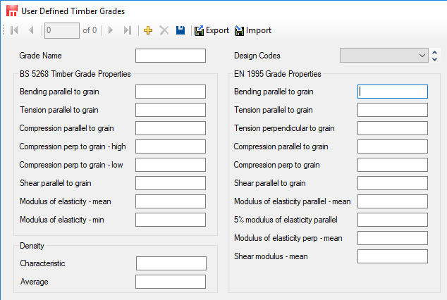
Task: Click the 'Grade Name' label
Action: (40, 56)
